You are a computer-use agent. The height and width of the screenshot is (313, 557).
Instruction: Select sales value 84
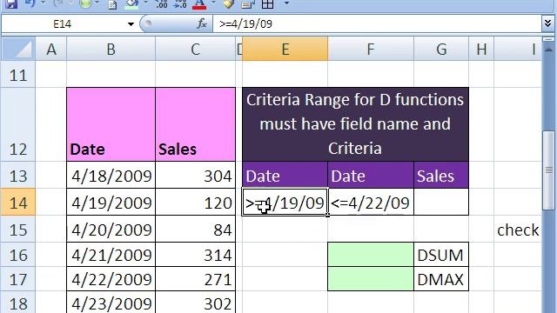(x=195, y=230)
